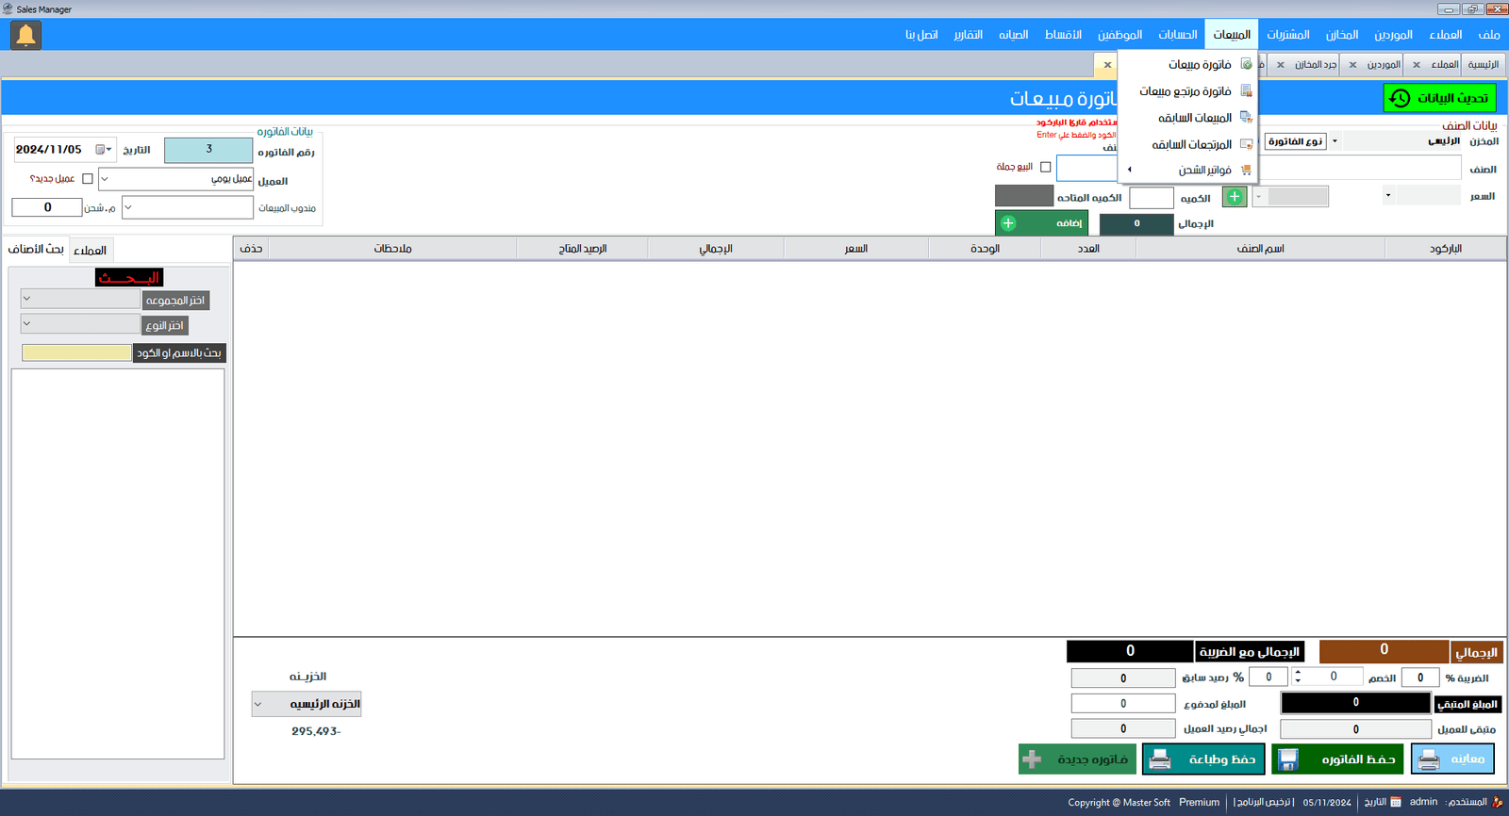Screen dimensions: 1509x816
Task: Click the floppy disk on حفظ الفاتوره
Action: [1288, 759]
